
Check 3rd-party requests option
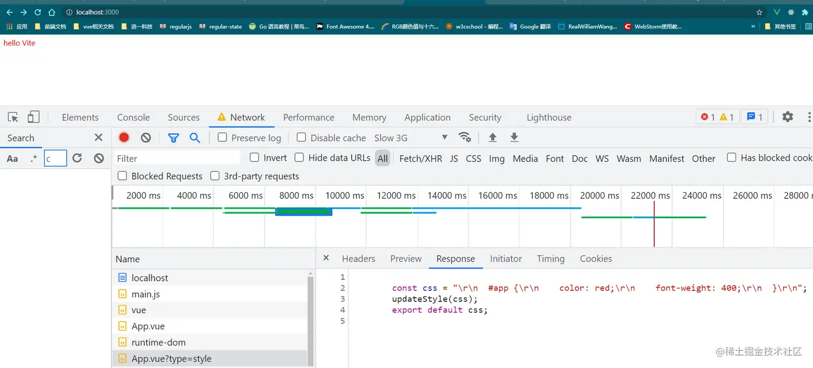pos(215,176)
